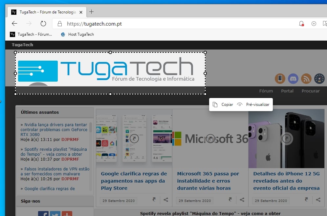Open the Procurar menu item
This screenshot has width=327, height=216.
[x=311, y=91]
